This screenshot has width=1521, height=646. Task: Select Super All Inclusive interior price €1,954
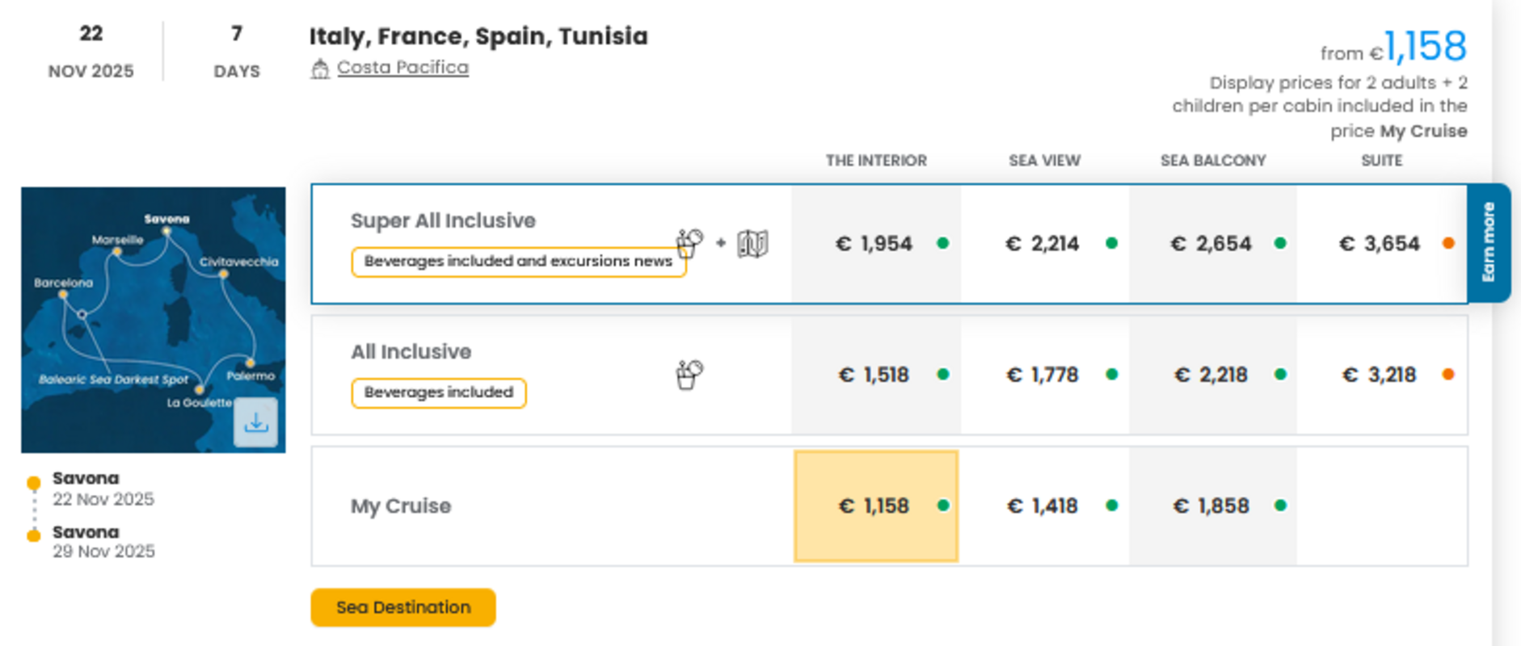(x=874, y=244)
